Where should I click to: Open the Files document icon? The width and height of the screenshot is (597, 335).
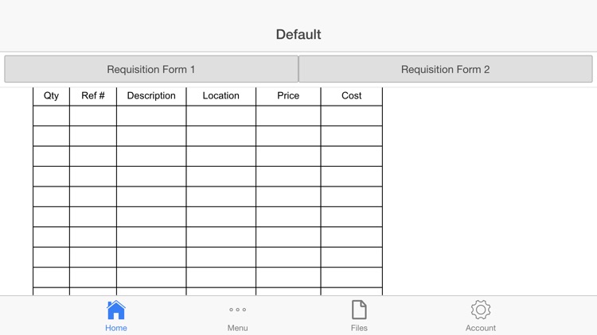coord(359,310)
